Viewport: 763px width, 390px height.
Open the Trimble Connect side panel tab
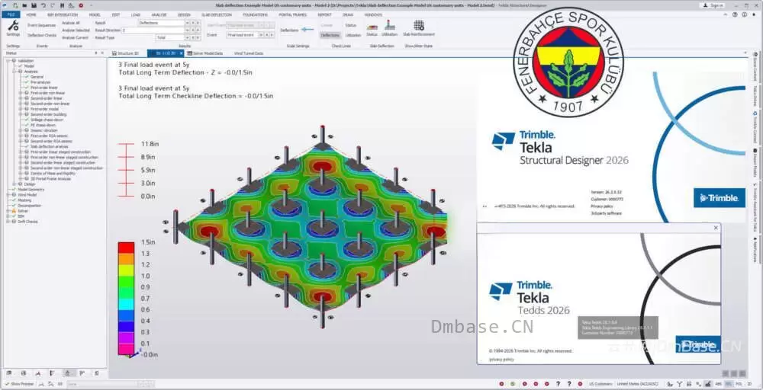pos(755,126)
